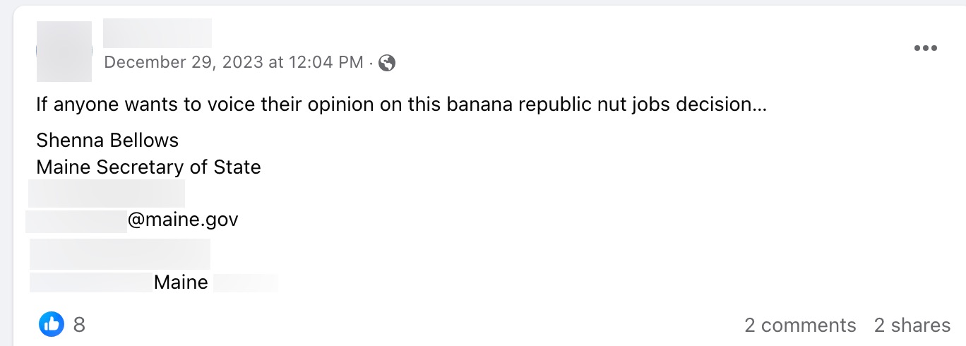Image resolution: width=966 pixels, height=346 pixels.
Task: Click the blurred zip code after Maine
Action: coord(245,283)
